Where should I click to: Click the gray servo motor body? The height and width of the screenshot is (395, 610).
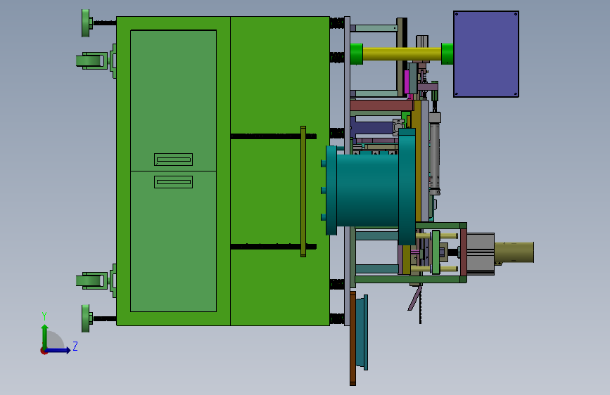coord(481,254)
